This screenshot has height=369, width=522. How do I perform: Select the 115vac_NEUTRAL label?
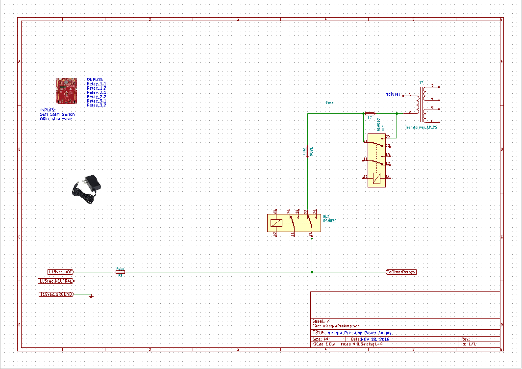(x=56, y=281)
